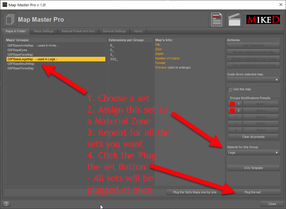Click the Store 3 button

[261, 117]
